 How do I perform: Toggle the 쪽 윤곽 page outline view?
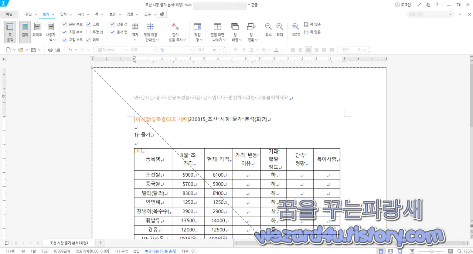pyautogui.click(x=10, y=32)
